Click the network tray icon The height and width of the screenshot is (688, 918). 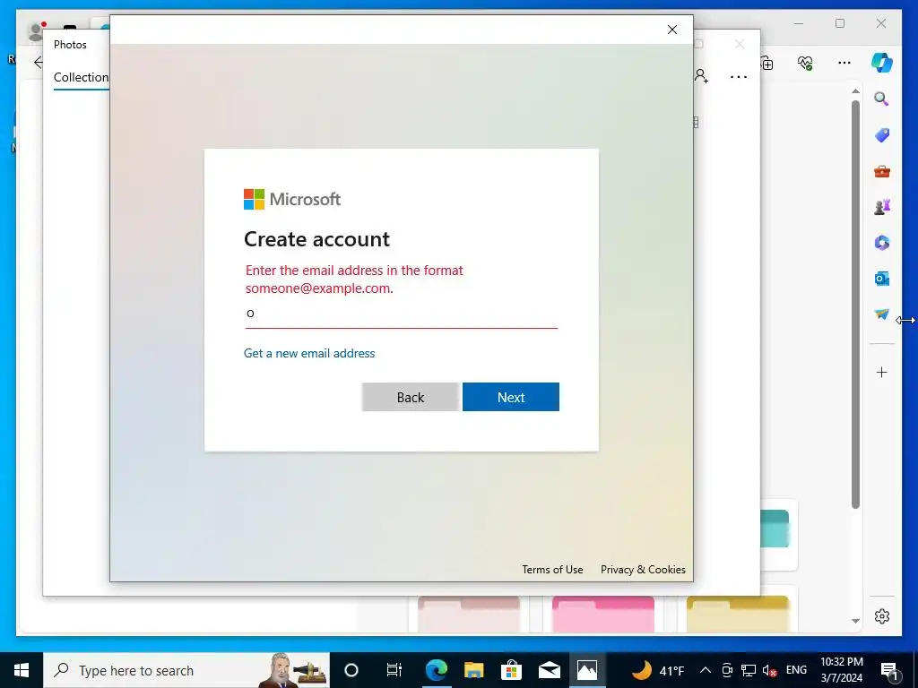(x=749, y=670)
